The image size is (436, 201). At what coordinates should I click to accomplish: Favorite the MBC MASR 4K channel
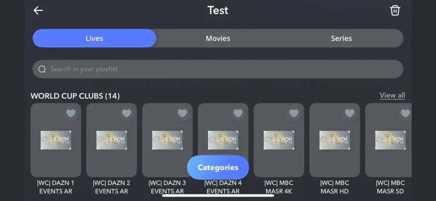tap(294, 113)
